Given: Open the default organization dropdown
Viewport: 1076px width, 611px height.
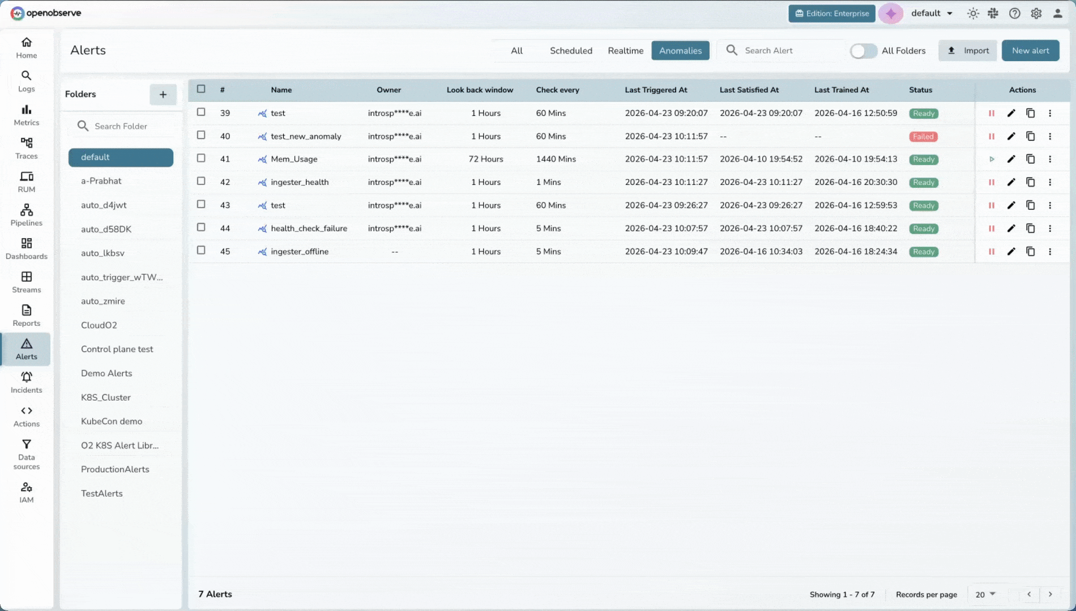Looking at the screenshot, I should click(932, 14).
